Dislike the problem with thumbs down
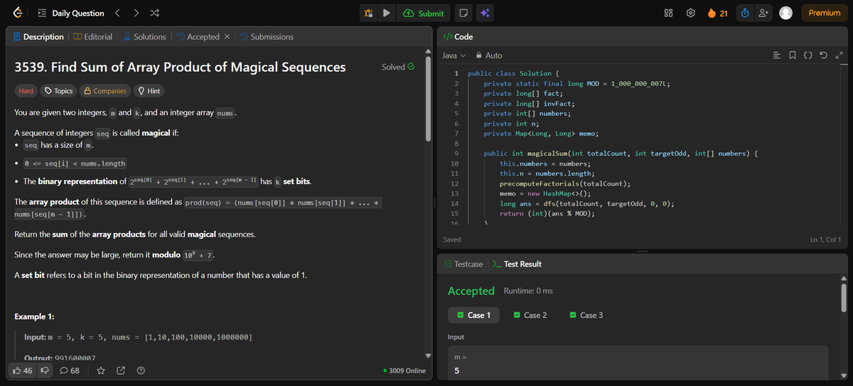 tap(44, 370)
